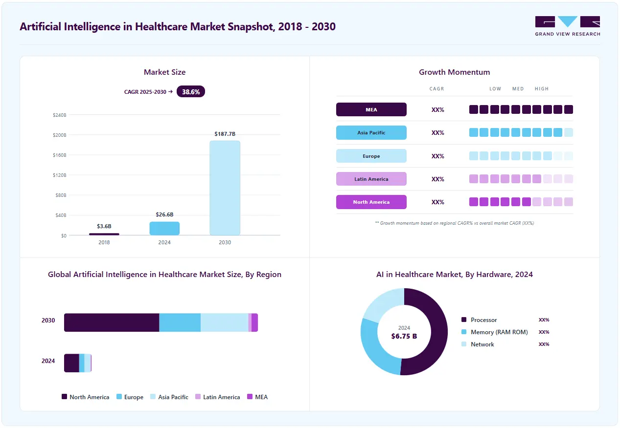Click the North America row CAGR XX% value
This screenshot has width=620, height=428.
point(438,202)
